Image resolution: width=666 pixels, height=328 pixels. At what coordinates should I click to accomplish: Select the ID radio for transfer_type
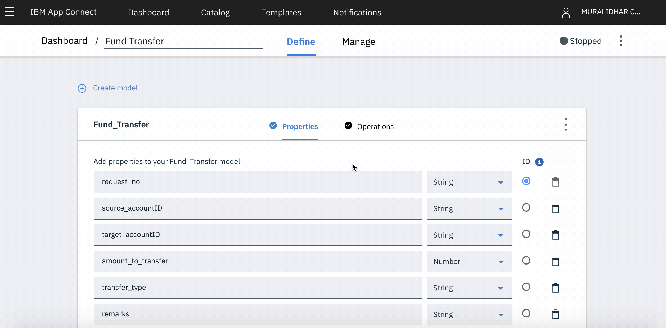526,287
